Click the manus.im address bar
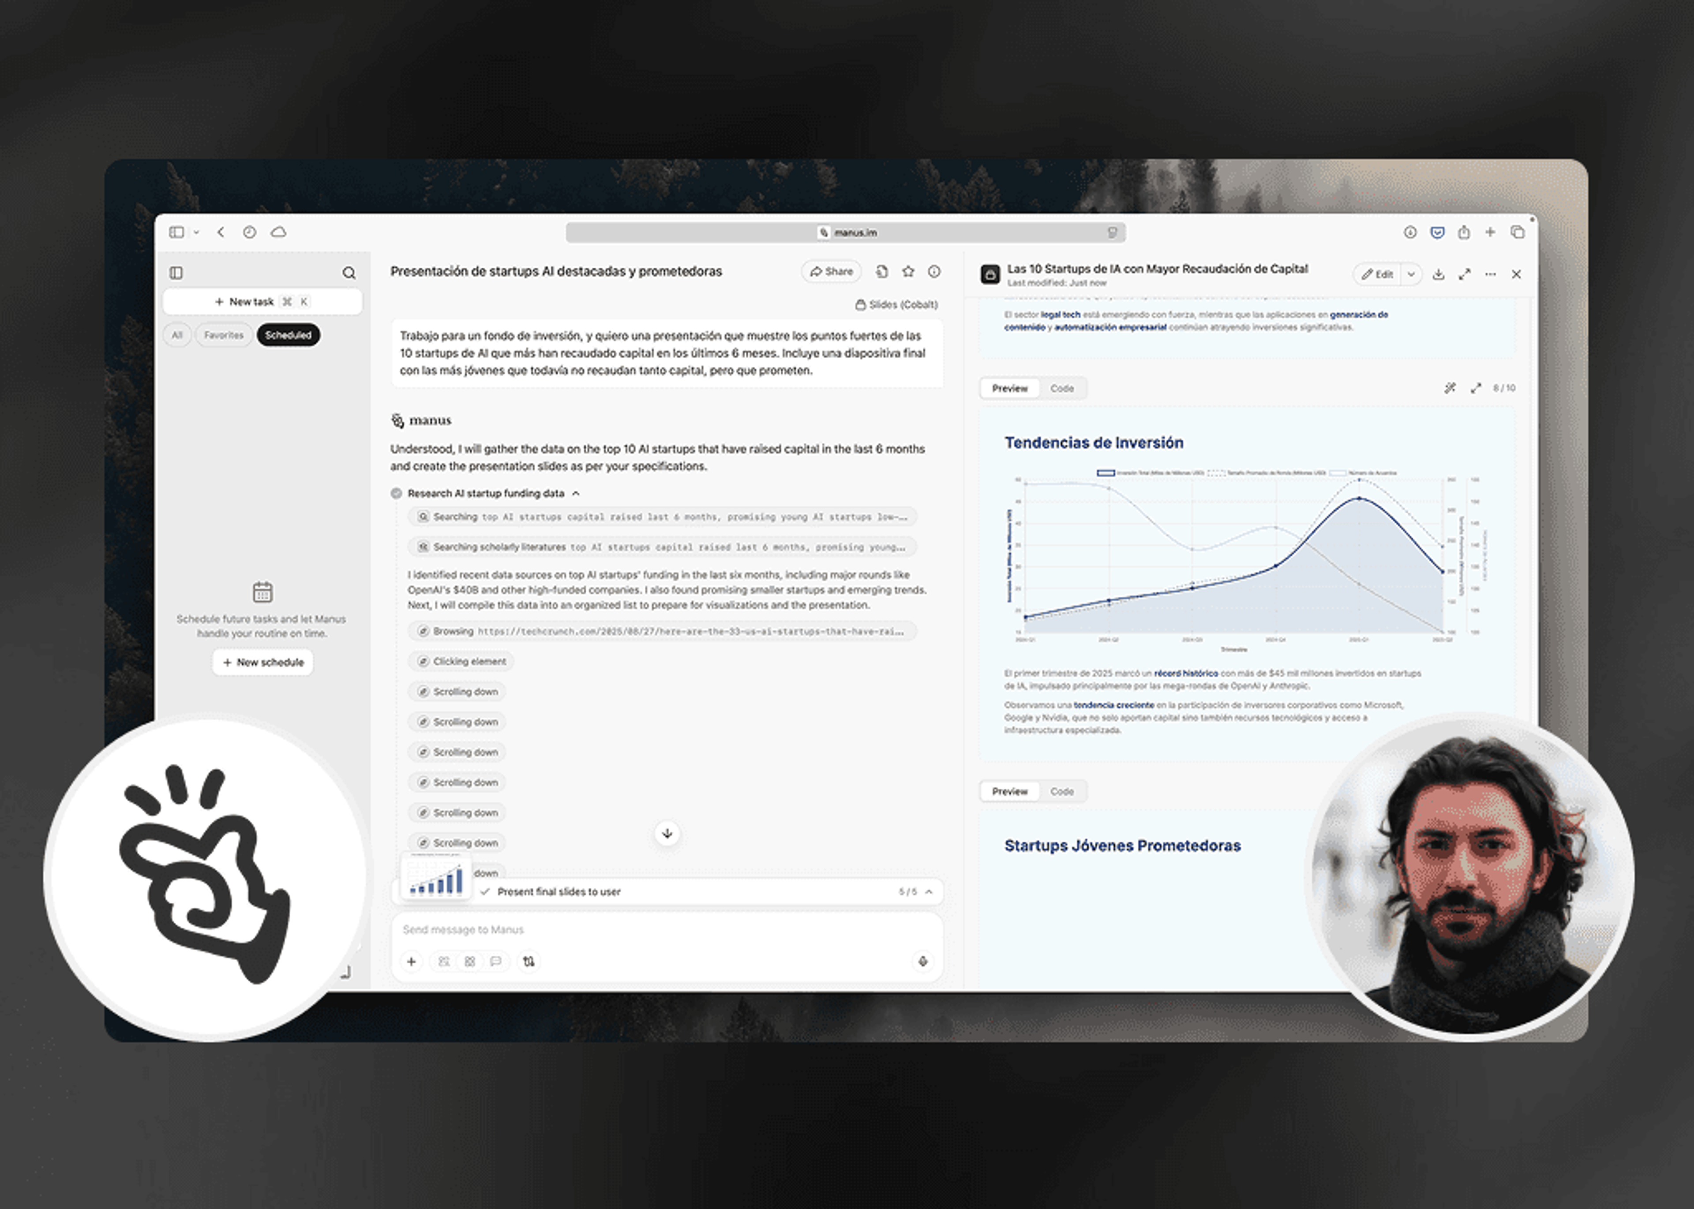The image size is (1694, 1209). coord(845,232)
